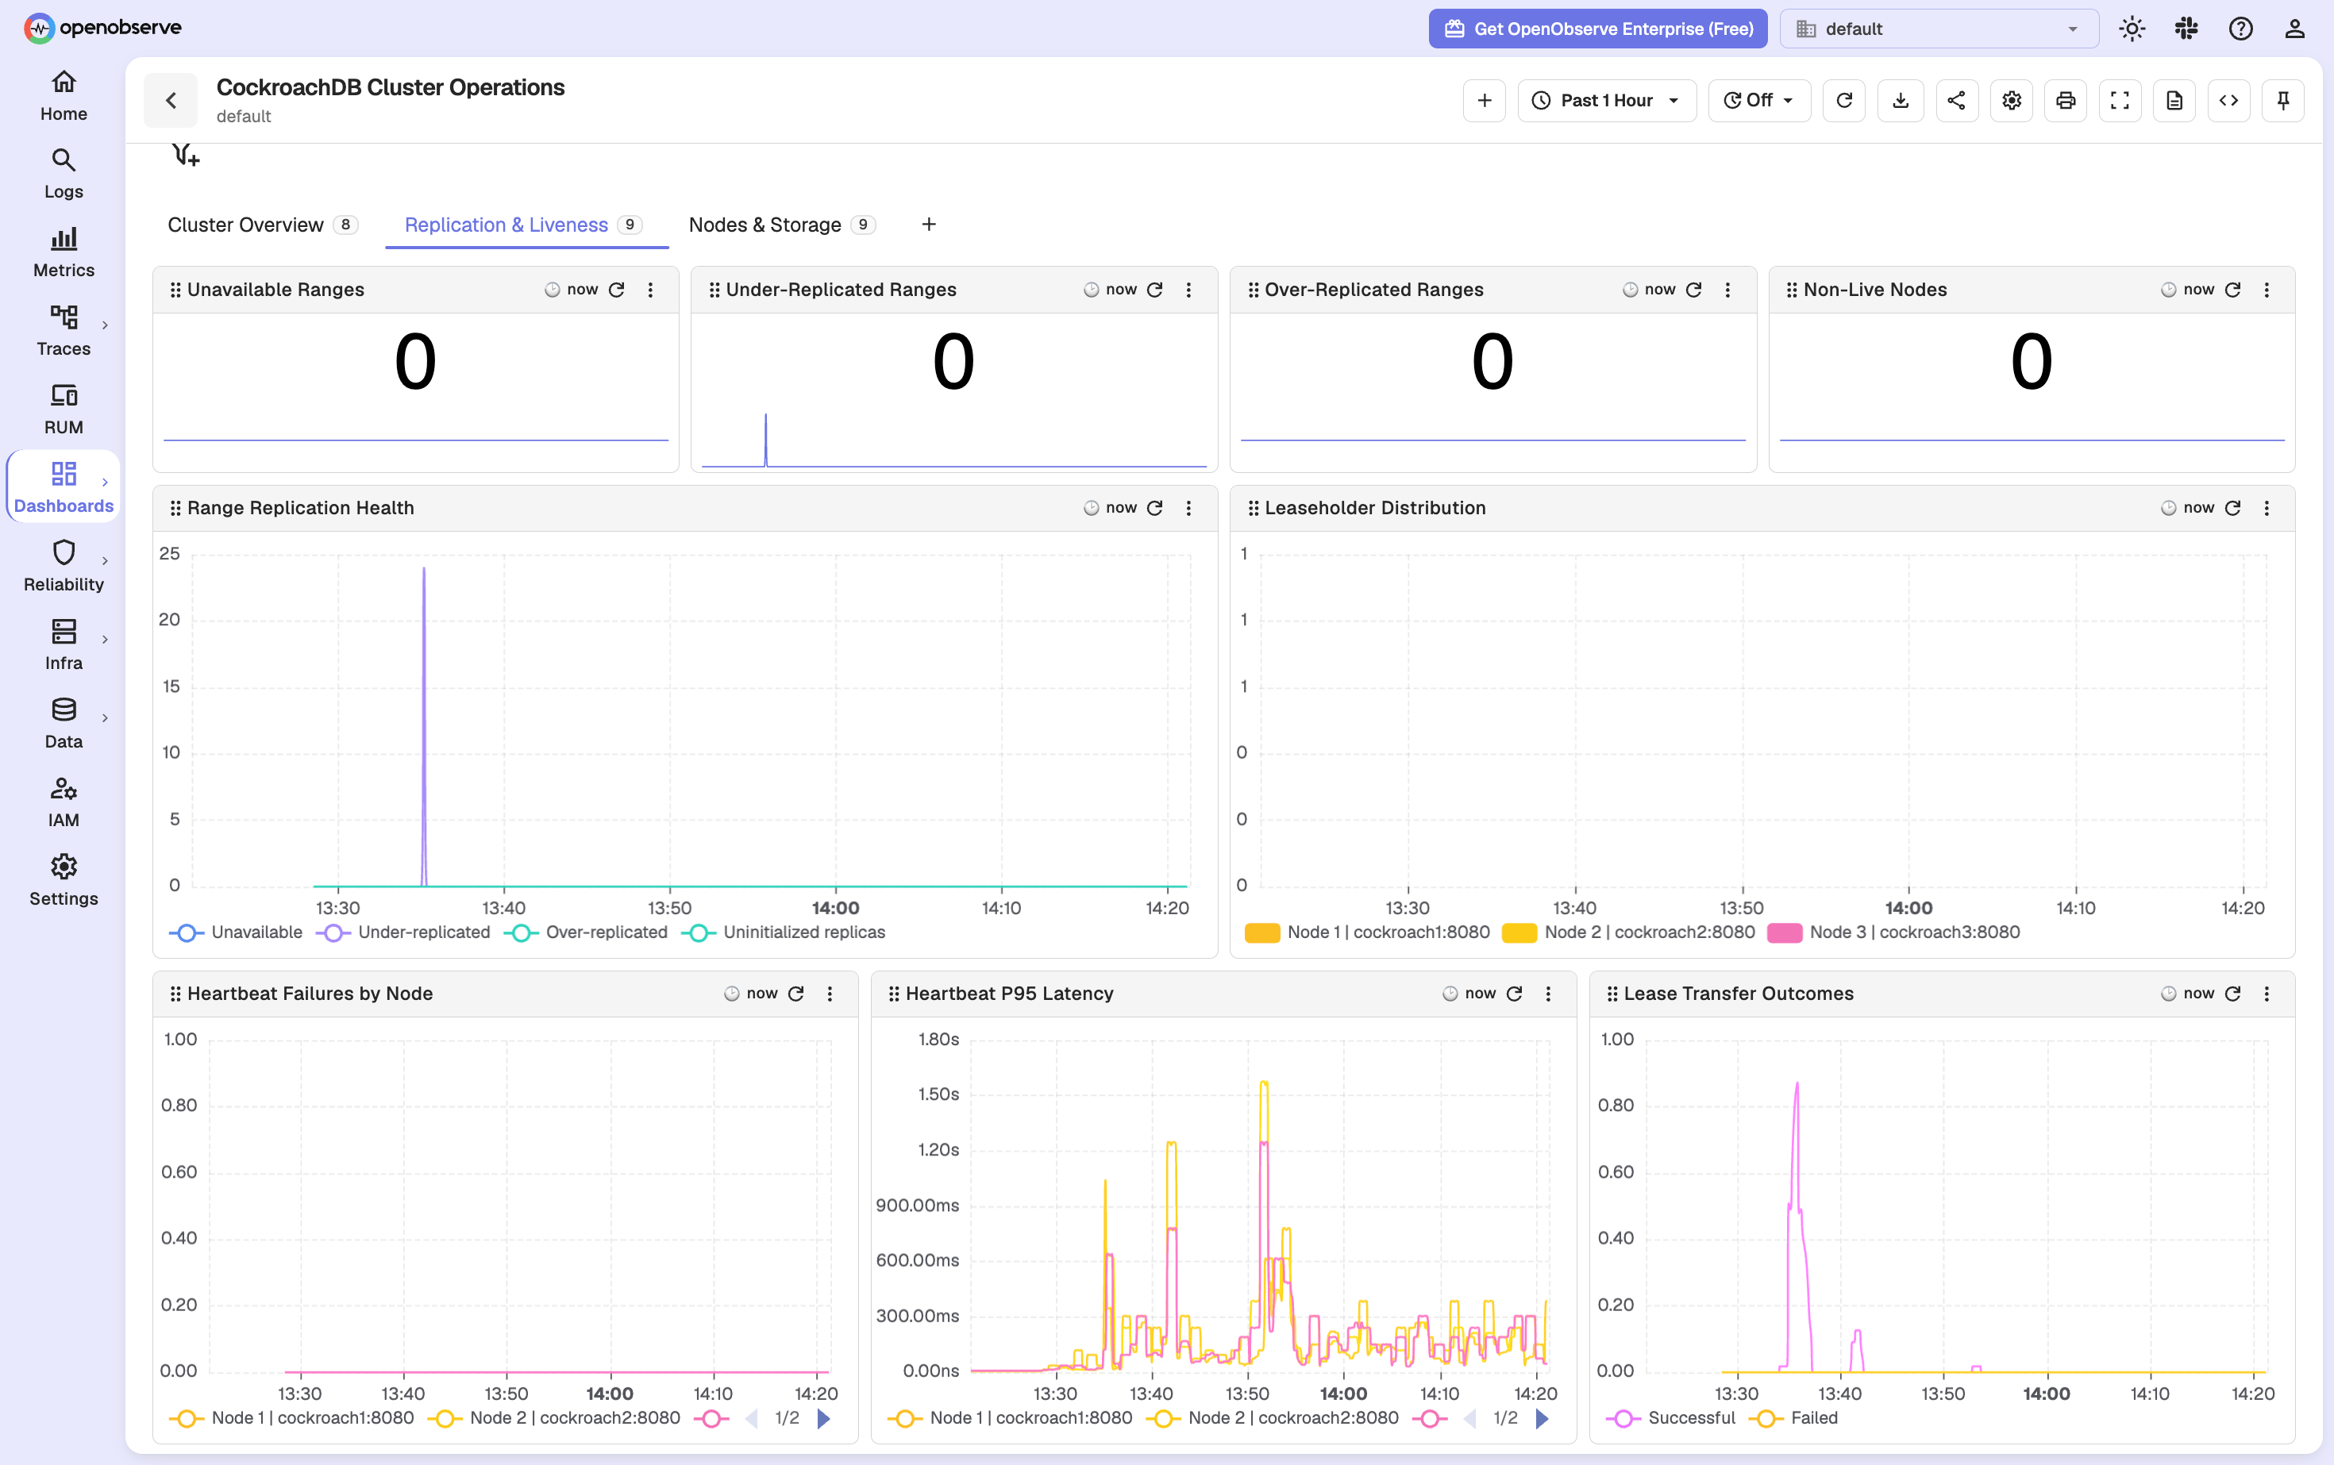The image size is (2334, 1465).
Task: Toggle light theme sun icon
Action: 2132,28
